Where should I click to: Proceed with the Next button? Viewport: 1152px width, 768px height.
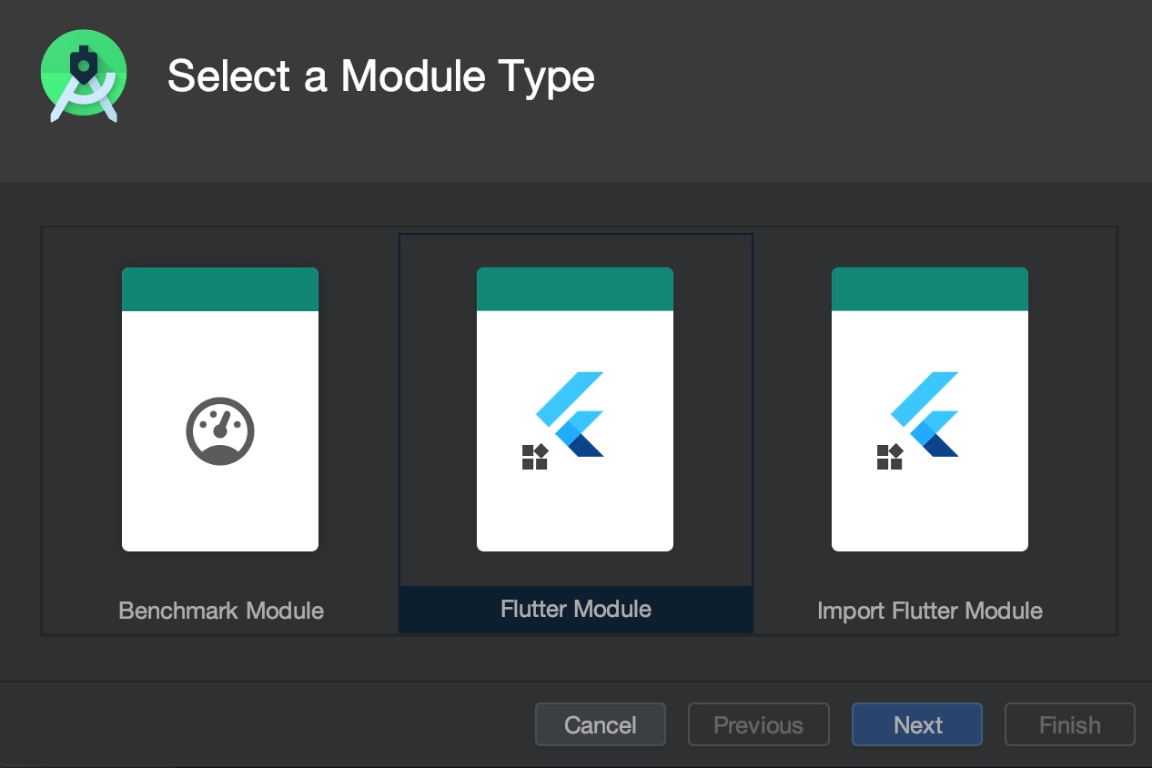point(917,724)
